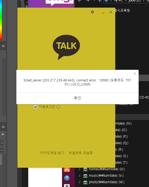Open the help icon beside 자동로그인
The height and width of the screenshot is (187, 149).
[x=58, y=107]
